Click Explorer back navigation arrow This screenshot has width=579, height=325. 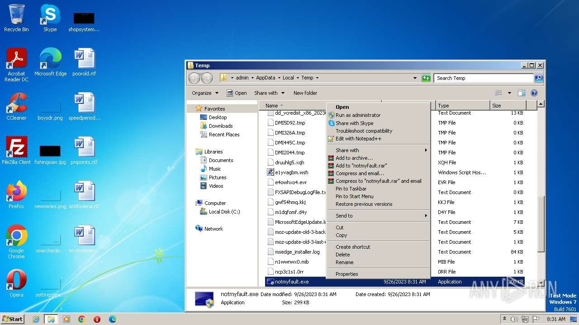(194, 78)
